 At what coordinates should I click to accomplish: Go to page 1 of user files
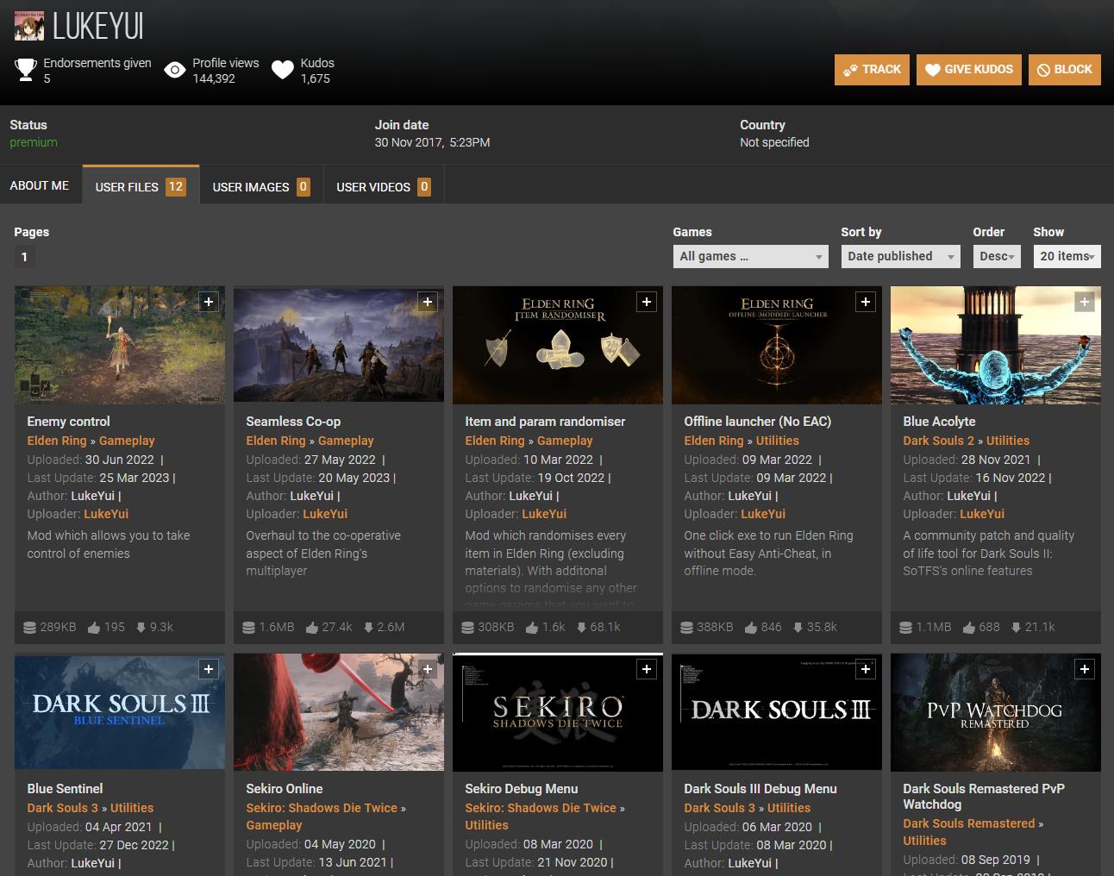[x=24, y=257]
